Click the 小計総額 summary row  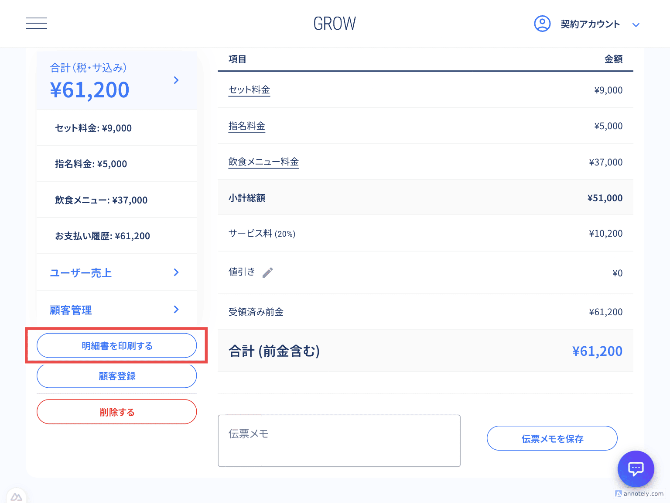(x=425, y=197)
